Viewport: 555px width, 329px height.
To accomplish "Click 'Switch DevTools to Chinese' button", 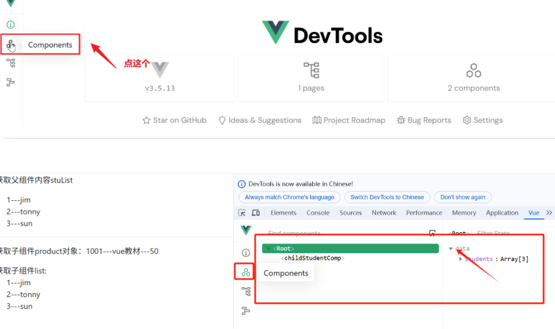I will coord(387,197).
